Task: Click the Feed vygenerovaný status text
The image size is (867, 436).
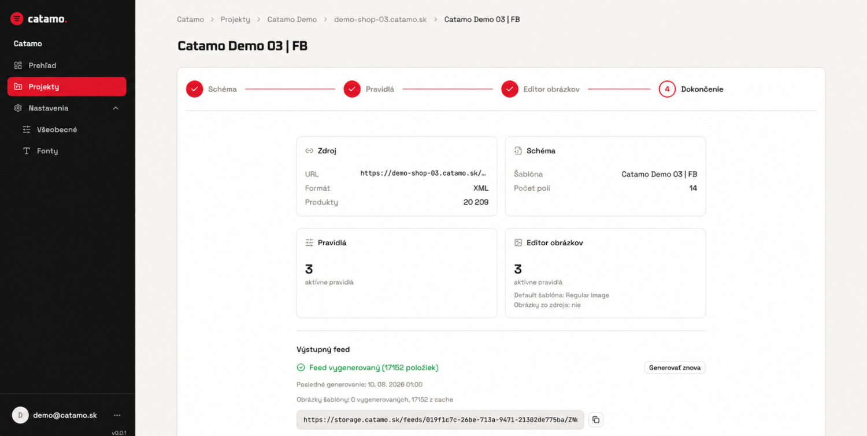Action: 374,368
